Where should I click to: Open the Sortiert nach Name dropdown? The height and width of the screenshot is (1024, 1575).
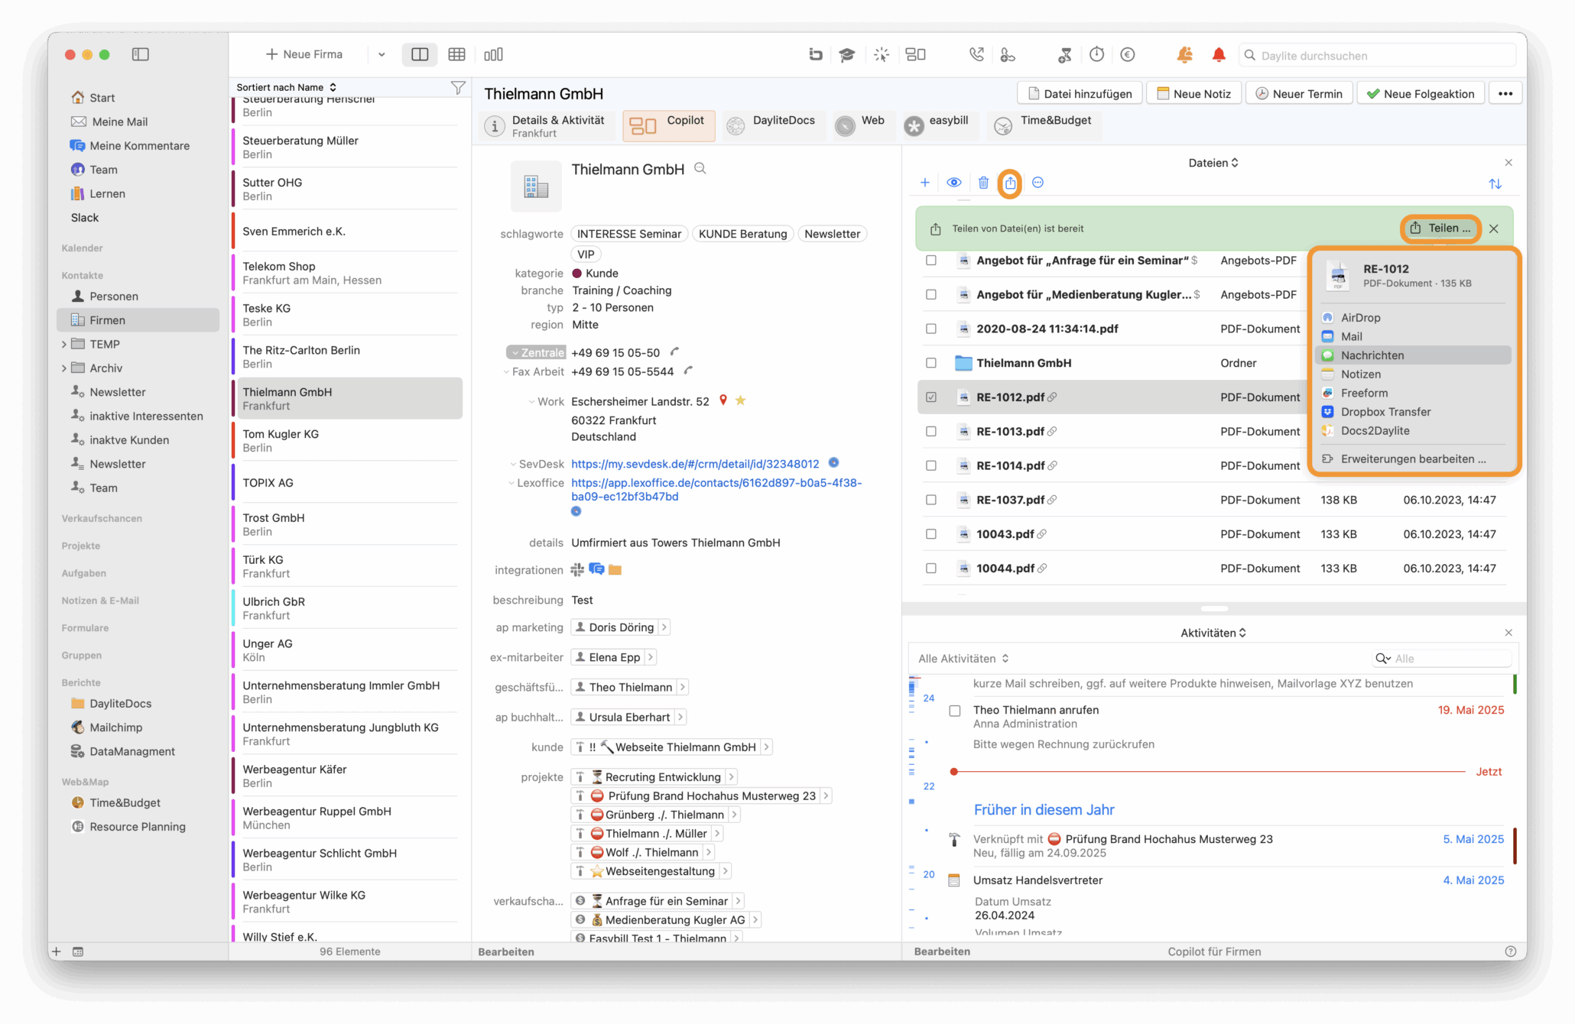[x=287, y=87]
